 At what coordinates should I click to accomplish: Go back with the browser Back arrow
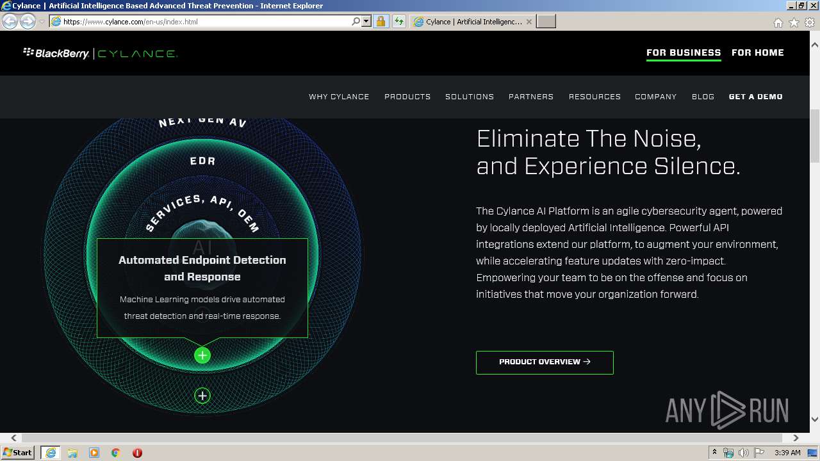coord(10,21)
